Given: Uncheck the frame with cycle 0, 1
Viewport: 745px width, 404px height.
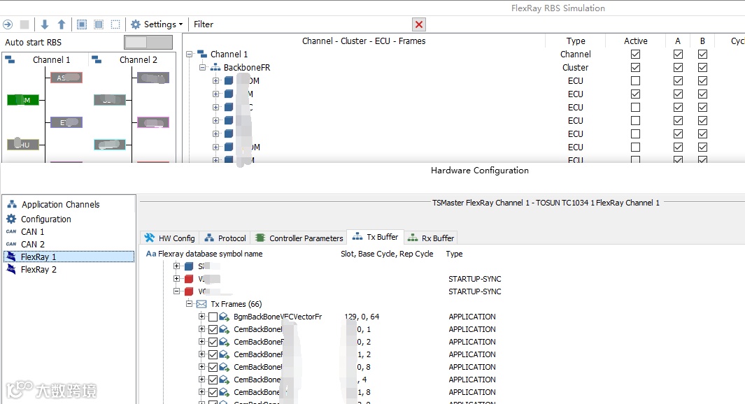Looking at the screenshot, I should [x=213, y=329].
